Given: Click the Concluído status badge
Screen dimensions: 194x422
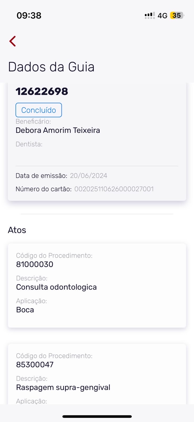Looking at the screenshot, I should pyautogui.click(x=39, y=110).
